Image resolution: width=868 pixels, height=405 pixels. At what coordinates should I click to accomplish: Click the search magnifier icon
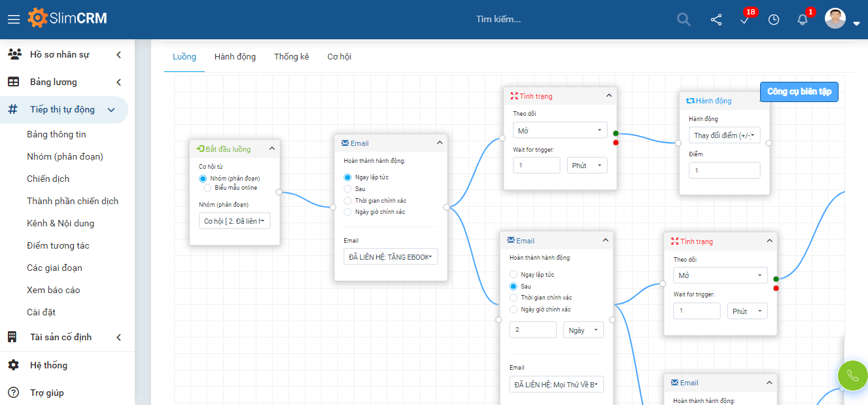click(x=684, y=20)
